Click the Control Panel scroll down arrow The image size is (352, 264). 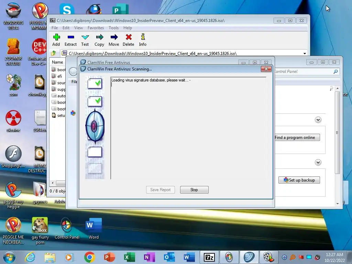click(338, 203)
